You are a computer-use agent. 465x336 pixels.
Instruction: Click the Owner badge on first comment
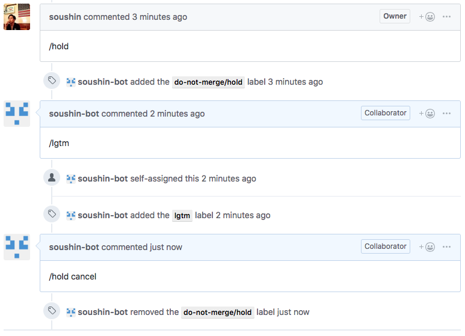point(395,16)
